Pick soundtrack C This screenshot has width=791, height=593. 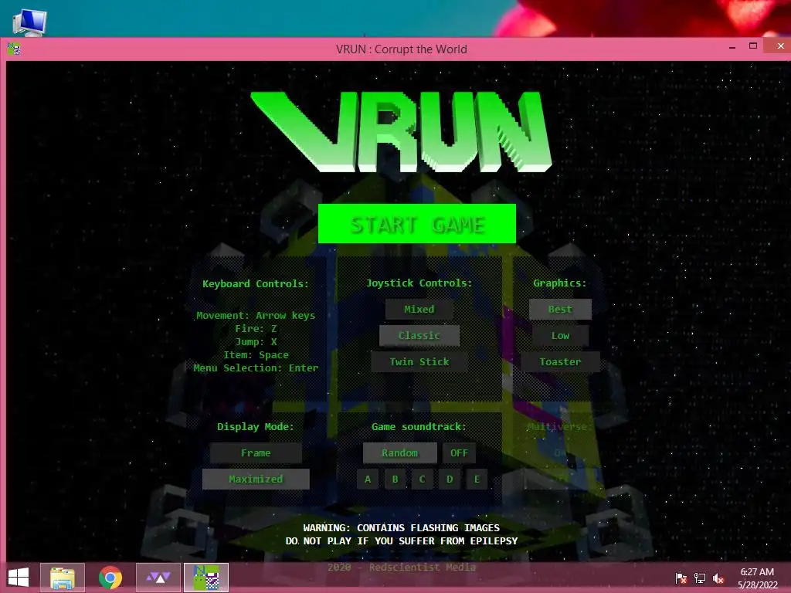coord(423,479)
